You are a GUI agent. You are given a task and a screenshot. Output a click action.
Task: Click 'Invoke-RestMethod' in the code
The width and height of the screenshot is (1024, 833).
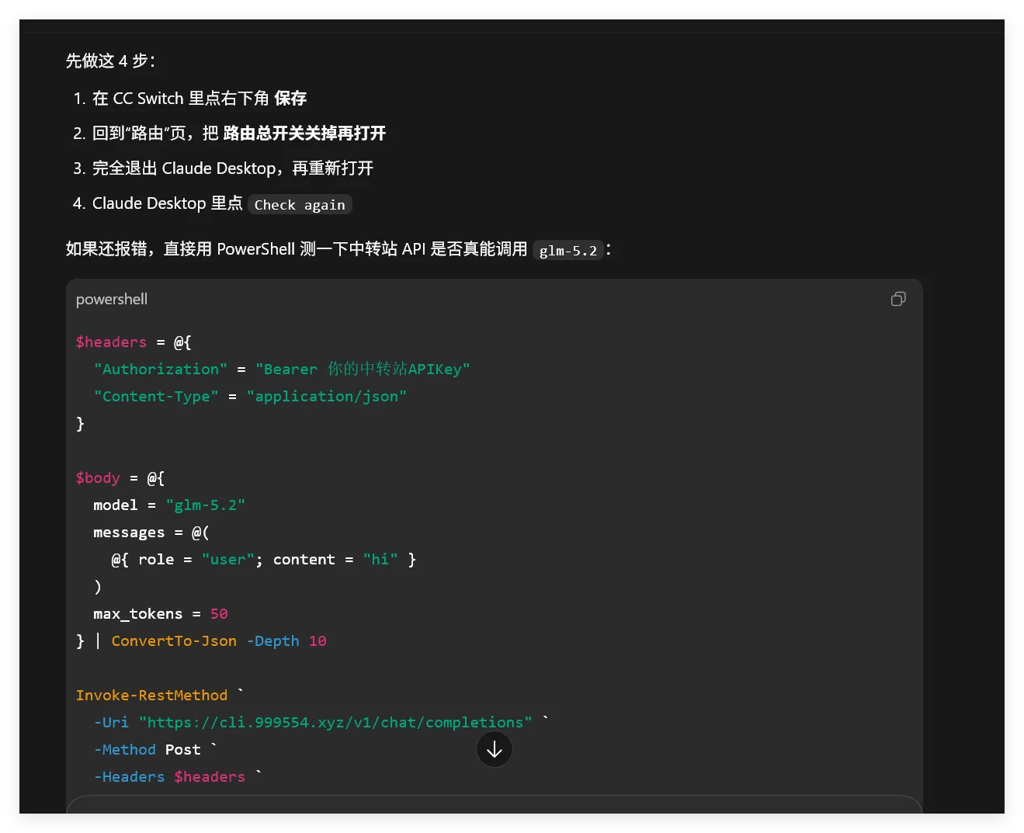pos(151,695)
